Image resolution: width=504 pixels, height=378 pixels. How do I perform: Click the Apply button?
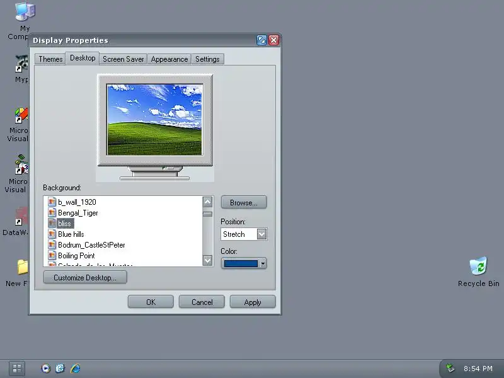[253, 302]
